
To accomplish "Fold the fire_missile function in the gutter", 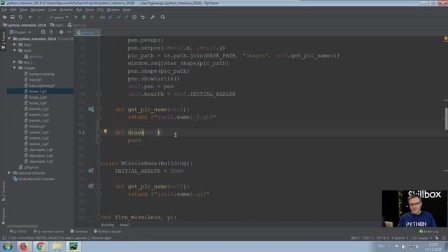I will coord(99,217).
